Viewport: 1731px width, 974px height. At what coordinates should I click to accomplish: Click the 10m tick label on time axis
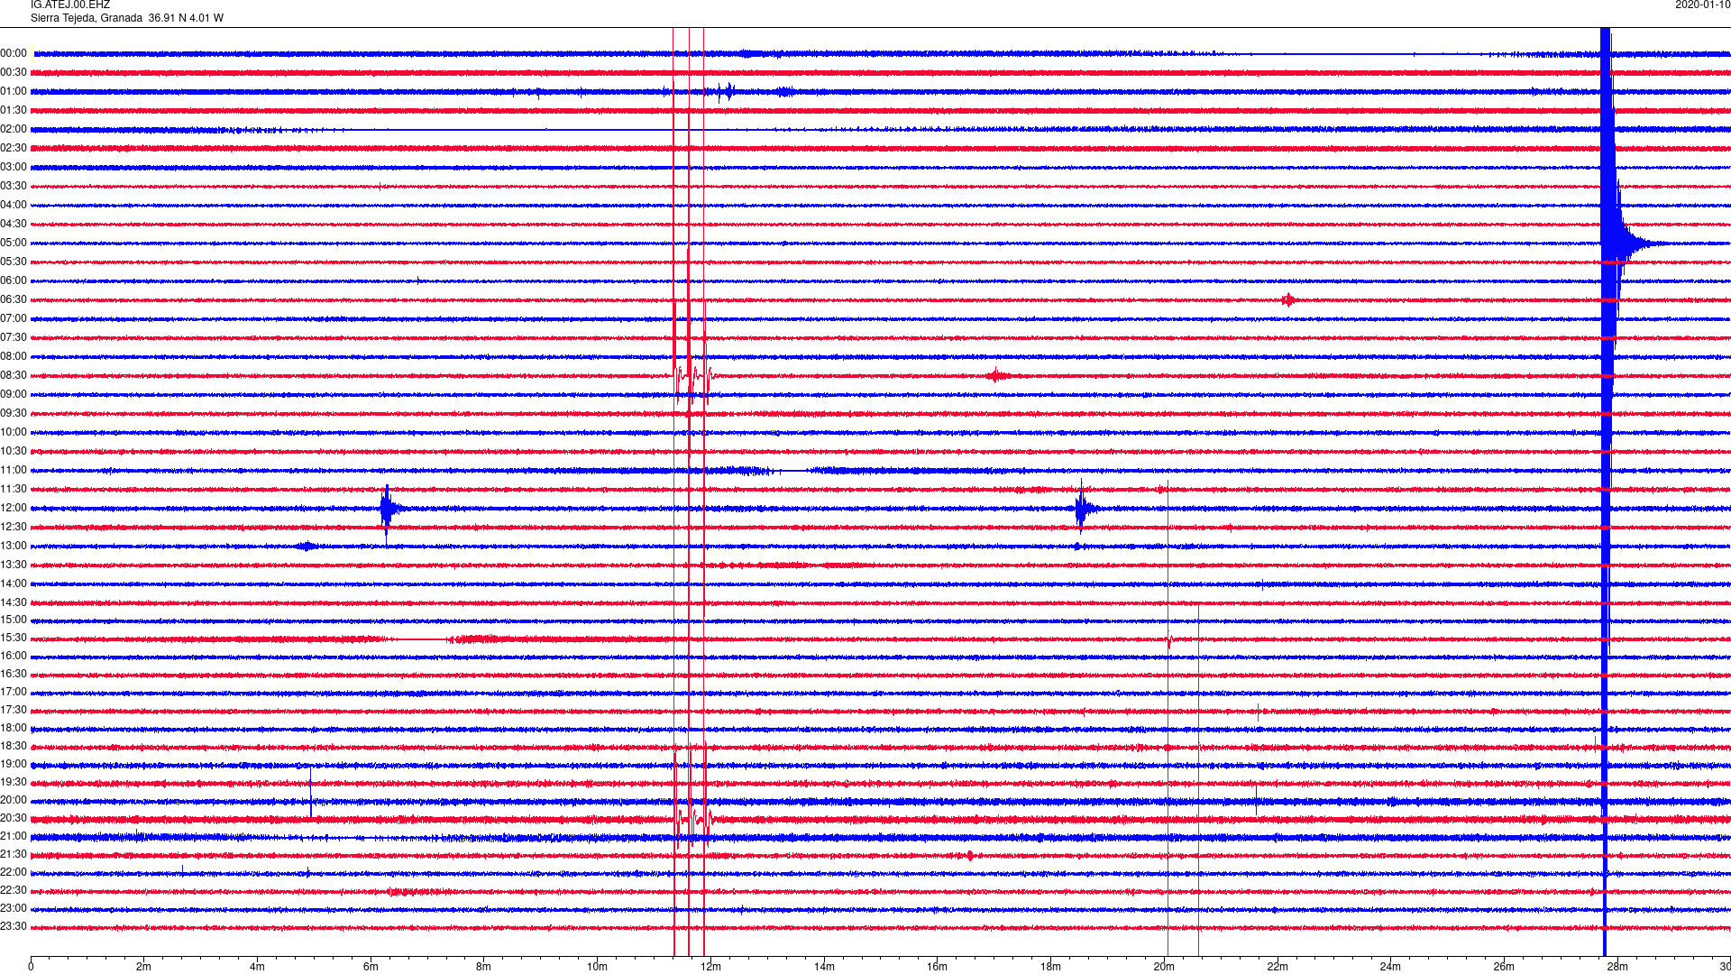coord(597,967)
